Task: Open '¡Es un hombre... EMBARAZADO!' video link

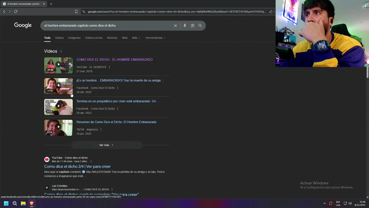Action: tap(120, 80)
